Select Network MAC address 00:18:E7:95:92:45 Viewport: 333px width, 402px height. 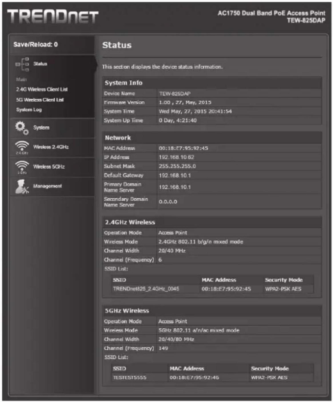click(183, 148)
